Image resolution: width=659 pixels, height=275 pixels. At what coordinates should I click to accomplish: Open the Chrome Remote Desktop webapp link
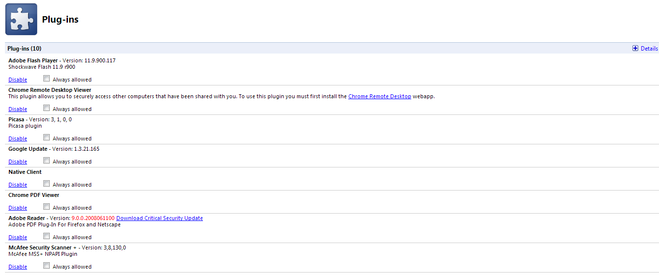380,96
